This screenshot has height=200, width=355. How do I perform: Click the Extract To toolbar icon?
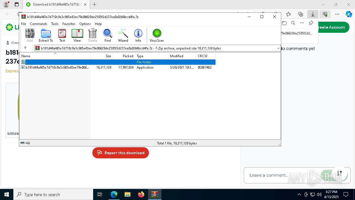click(46, 35)
